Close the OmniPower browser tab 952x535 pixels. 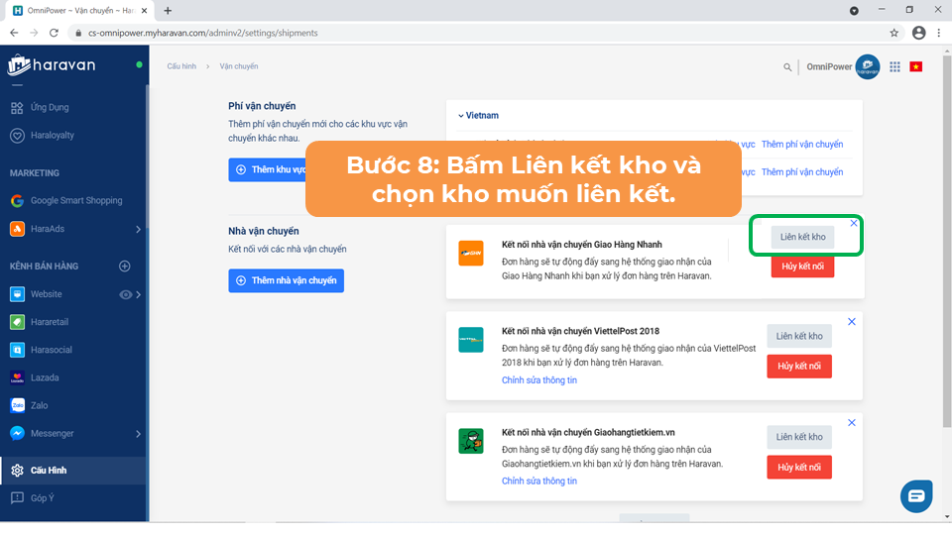click(144, 10)
